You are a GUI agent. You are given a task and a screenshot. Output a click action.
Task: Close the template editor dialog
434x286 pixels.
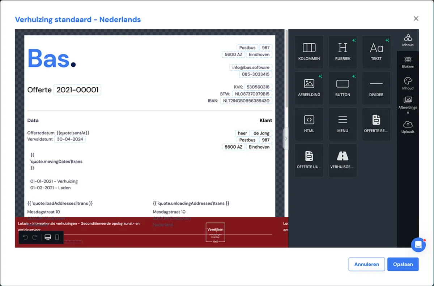[416, 18]
